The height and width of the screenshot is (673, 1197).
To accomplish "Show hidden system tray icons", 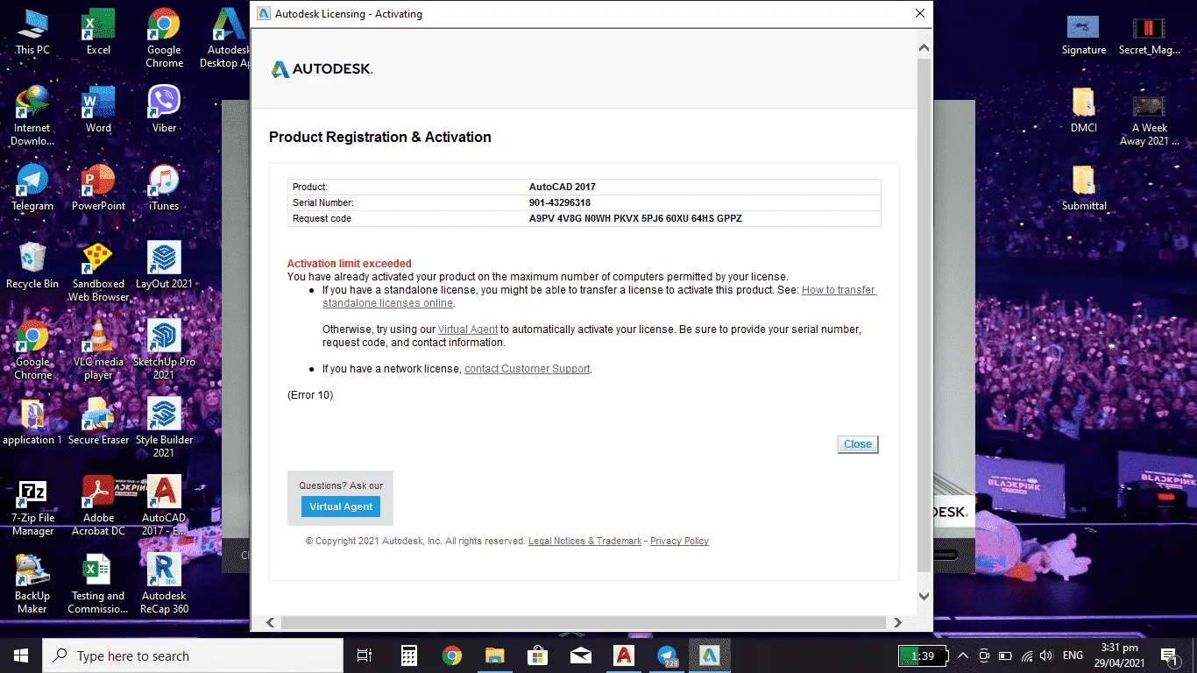I will [962, 655].
